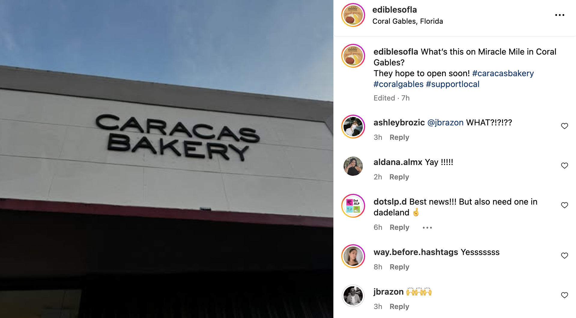View ashleybrozic's profile avatar
The image size is (576, 318).
tap(353, 127)
